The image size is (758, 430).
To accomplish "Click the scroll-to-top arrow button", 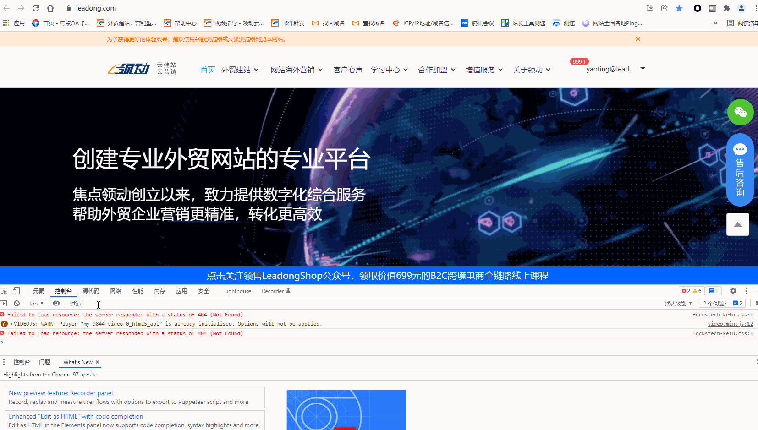I will click(737, 224).
